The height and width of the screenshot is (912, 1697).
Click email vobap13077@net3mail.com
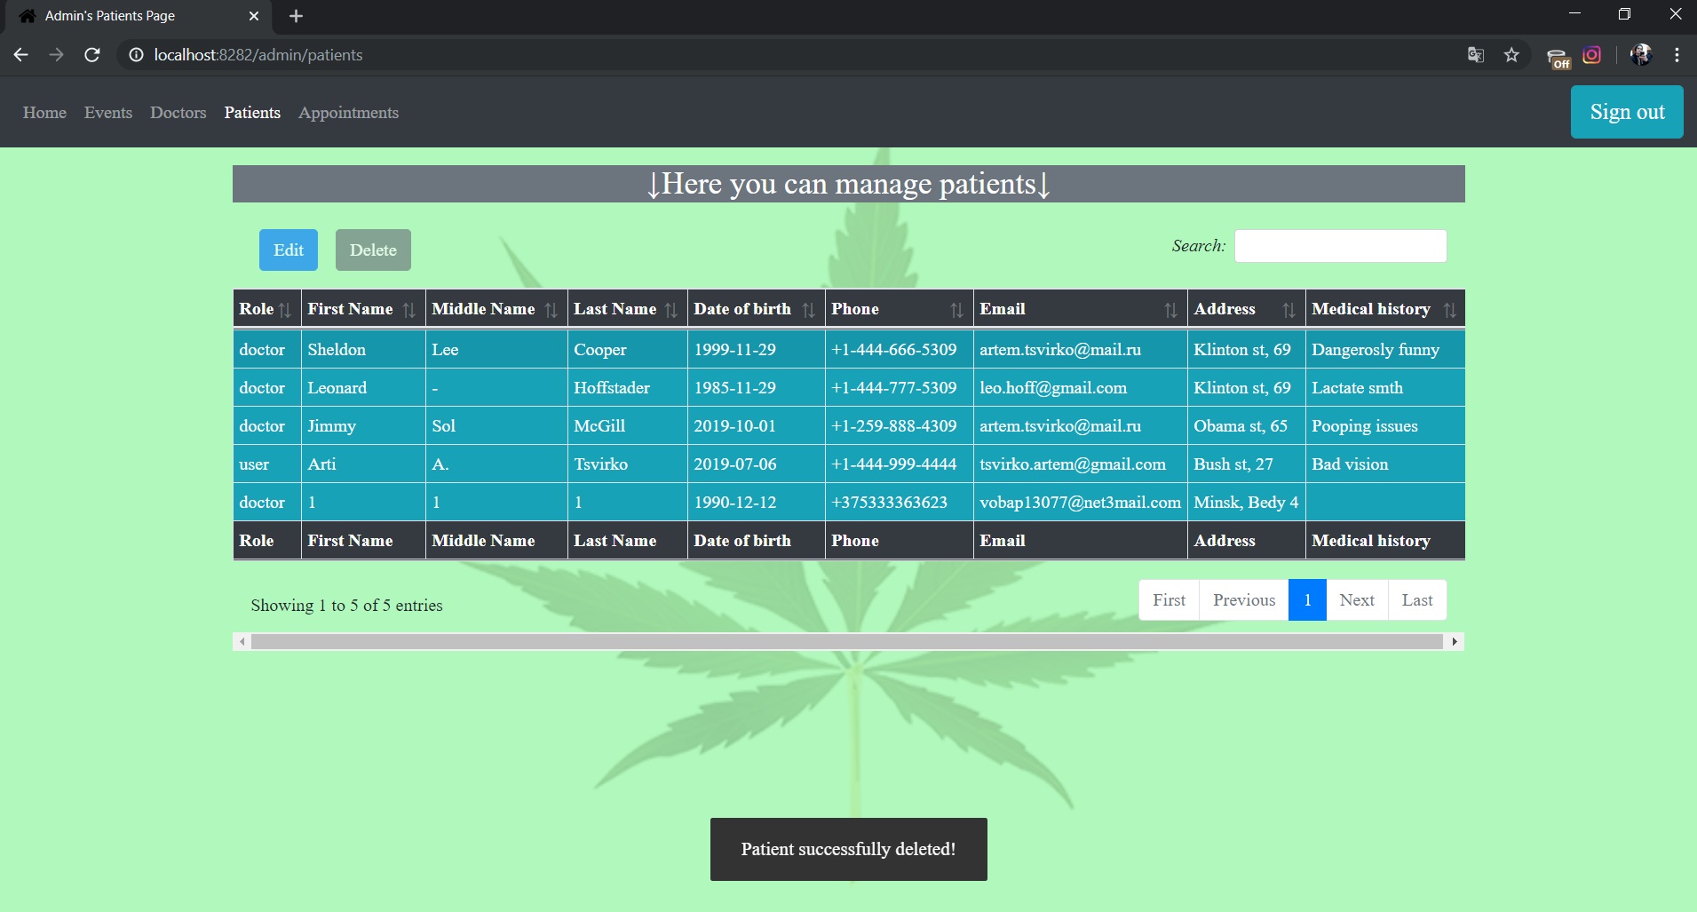pos(1081,503)
